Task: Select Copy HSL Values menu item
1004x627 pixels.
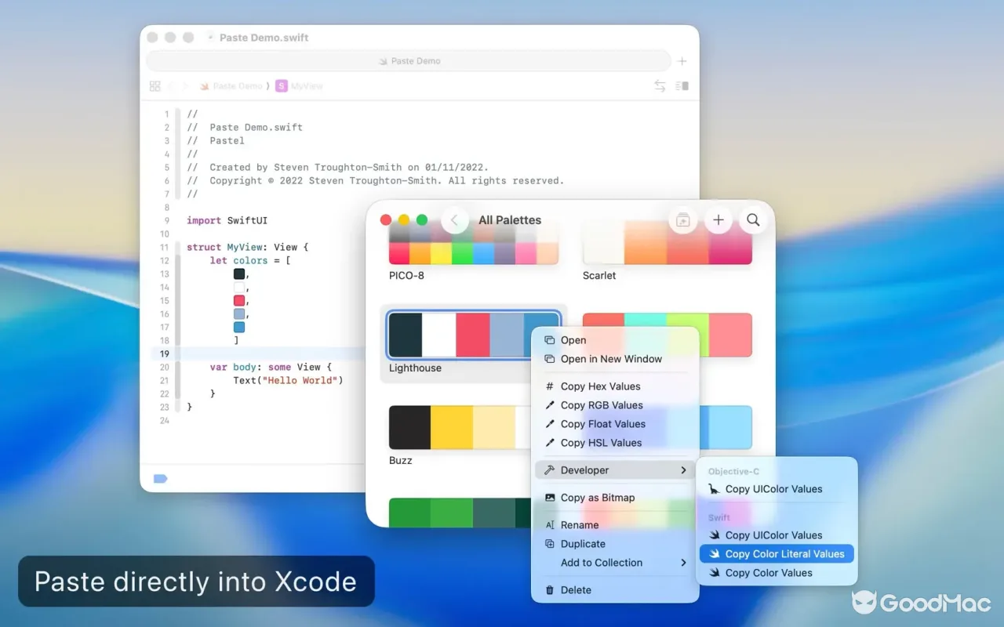Action: tap(615, 443)
